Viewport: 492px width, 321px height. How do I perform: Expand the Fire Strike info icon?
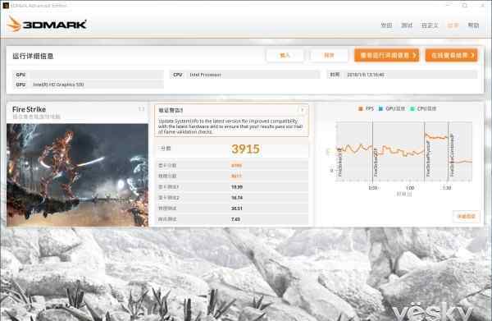pyautogui.click(x=142, y=109)
